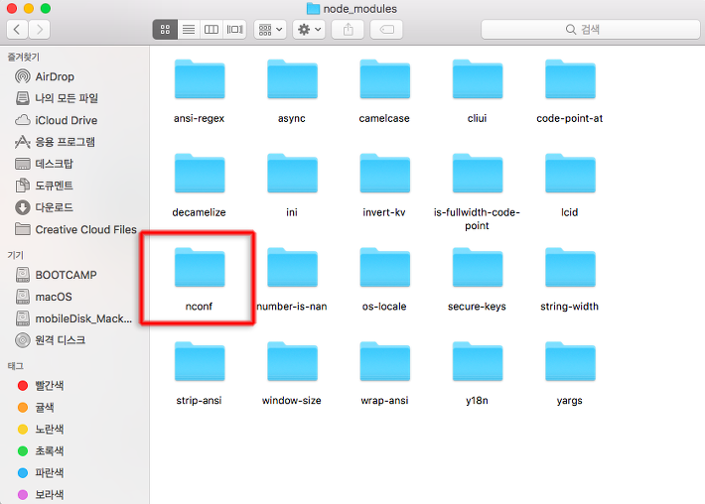Select the lcid folder

(x=570, y=186)
